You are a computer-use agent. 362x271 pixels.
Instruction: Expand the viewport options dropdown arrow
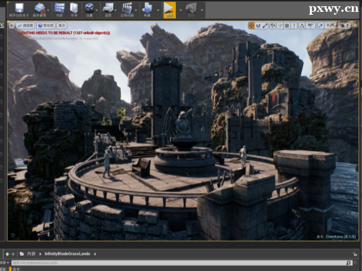(11, 25)
